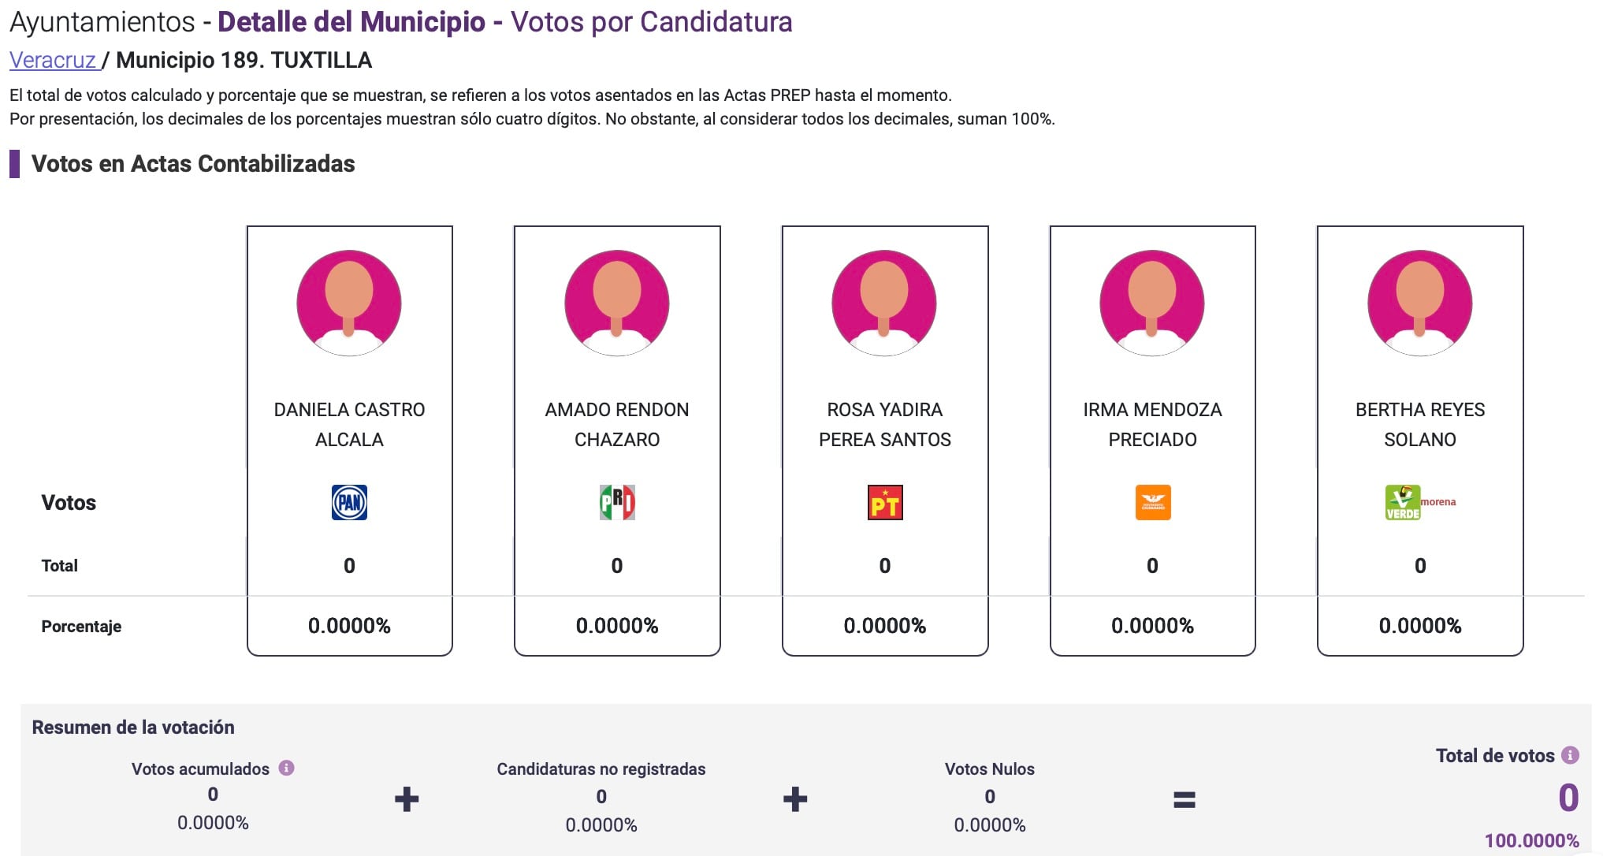
Task: Click info icon next to Votos acumulados
Action: coord(287,768)
